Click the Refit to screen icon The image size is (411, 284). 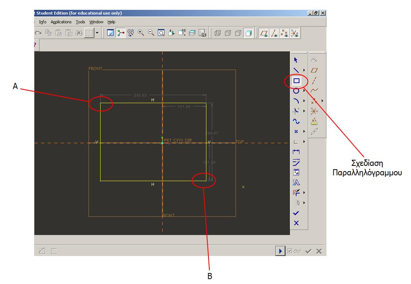[x=161, y=33]
